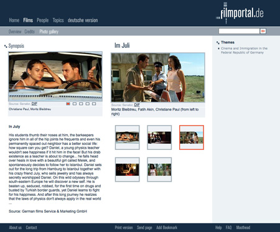
Task: Open the thumbnail of the couple in the car
Action: pos(127,137)
